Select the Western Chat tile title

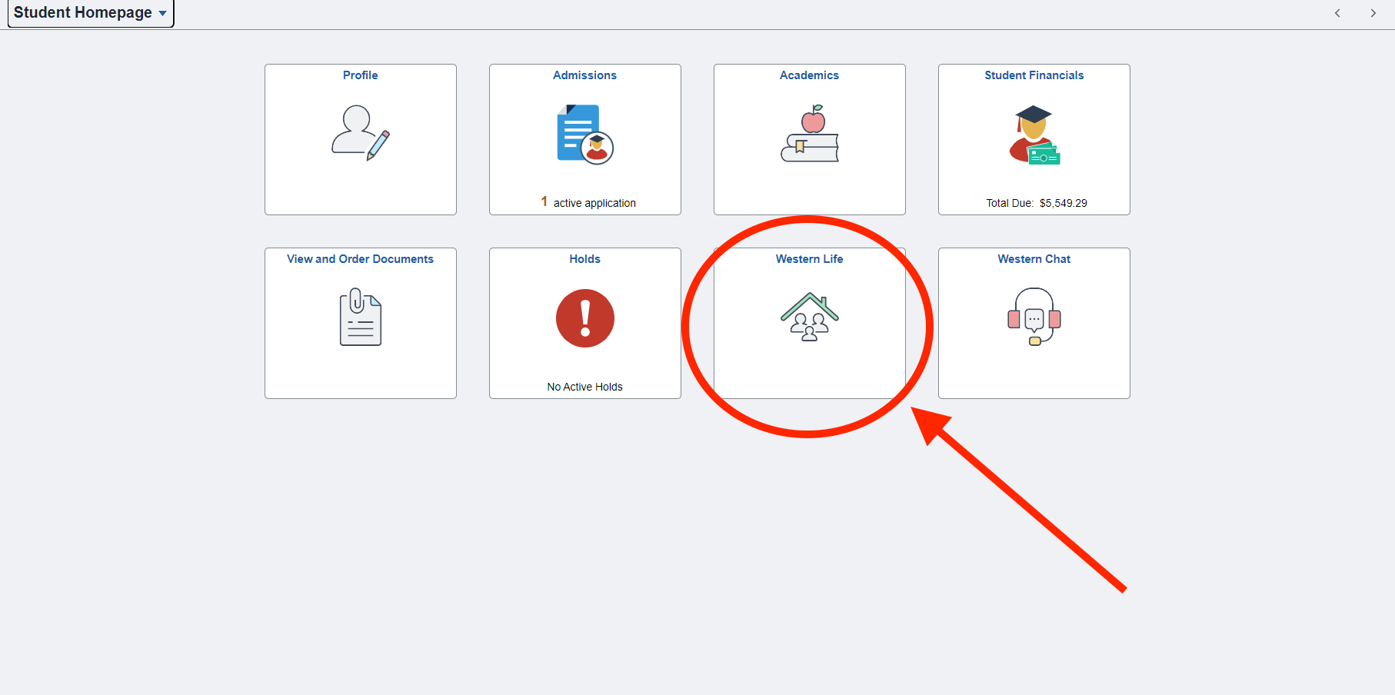coord(1034,259)
